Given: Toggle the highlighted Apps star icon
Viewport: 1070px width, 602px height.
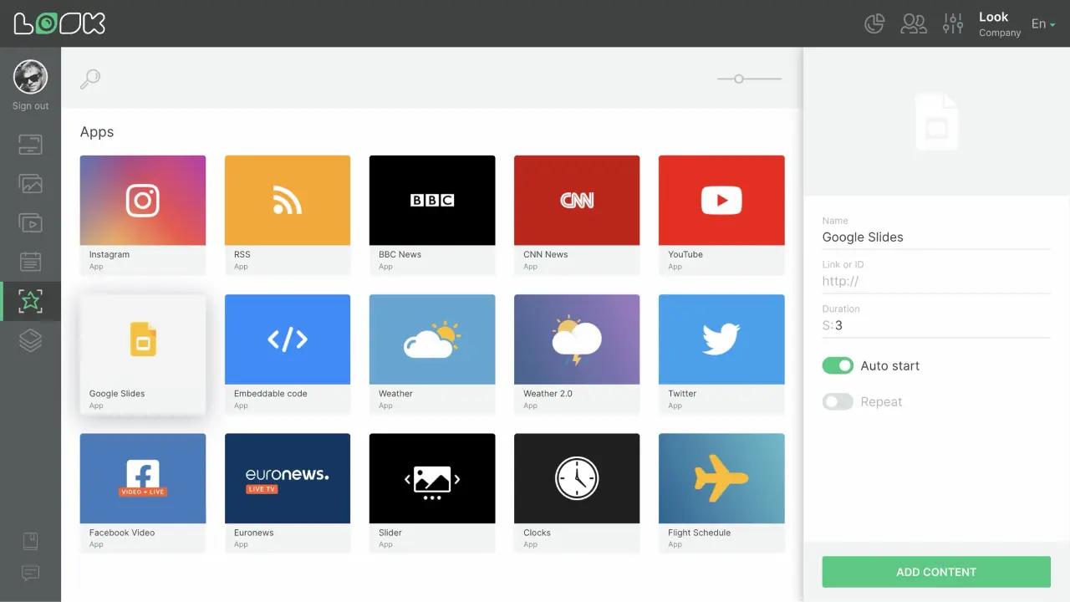Looking at the screenshot, I should (30, 301).
